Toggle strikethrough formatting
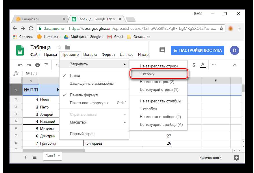 194,65
